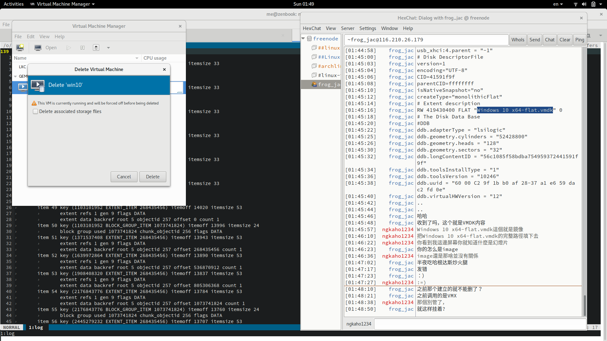Collapse the QEMU connection tree row

click(15, 76)
